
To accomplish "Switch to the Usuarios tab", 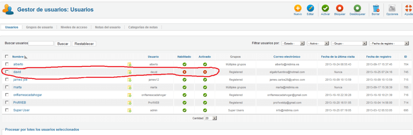I will point(12,27).
